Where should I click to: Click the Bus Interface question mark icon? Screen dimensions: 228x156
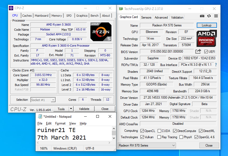coord(216,65)
